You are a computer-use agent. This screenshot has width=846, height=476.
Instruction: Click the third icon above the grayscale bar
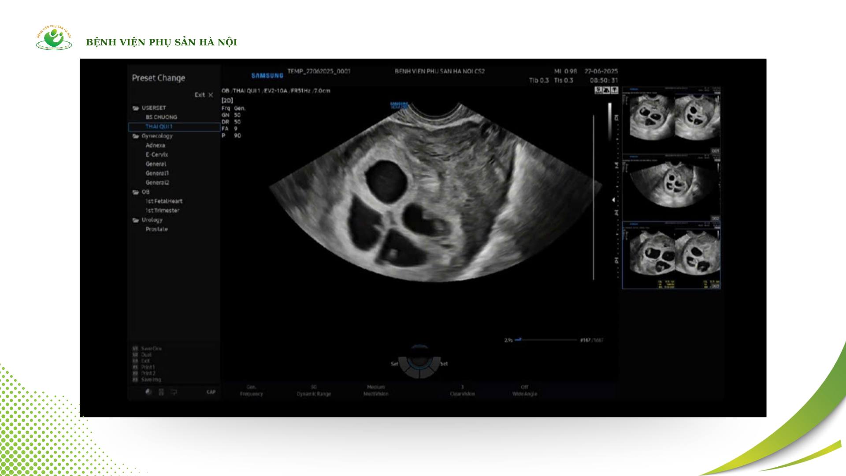pyautogui.click(x=614, y=90)
